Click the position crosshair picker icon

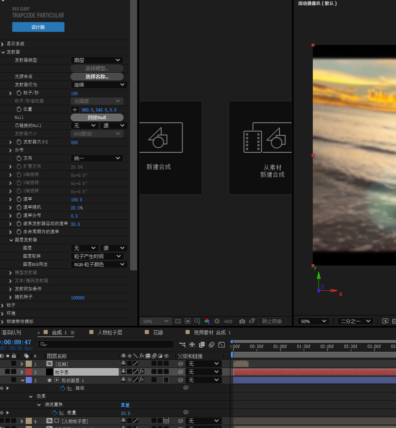pos(74,109)
